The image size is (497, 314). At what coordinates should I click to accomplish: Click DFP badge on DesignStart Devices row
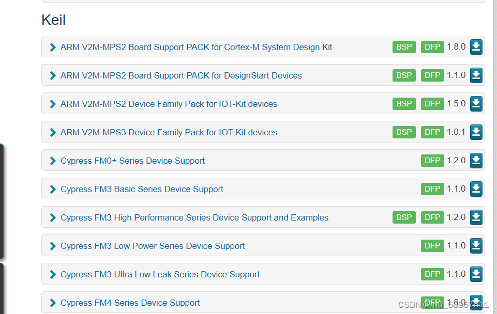pos(432,75)
